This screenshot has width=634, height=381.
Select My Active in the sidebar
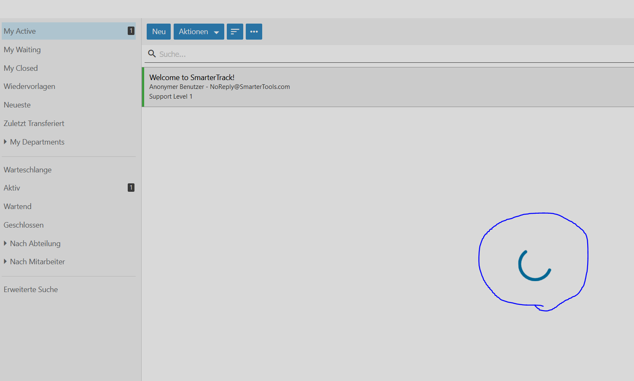(x=20, y=31)
